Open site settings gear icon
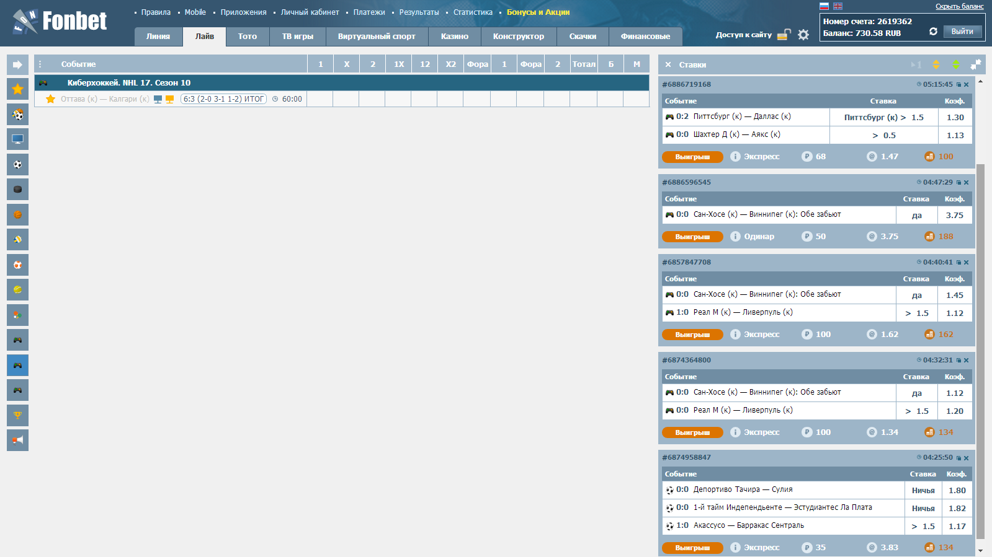The height and width of the screenshot is (557, 992). coord(803,35)
